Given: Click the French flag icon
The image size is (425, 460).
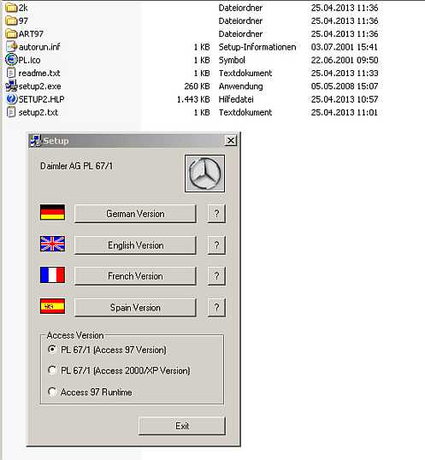Looking at the screenshot, I should click(x=52, y=274).
